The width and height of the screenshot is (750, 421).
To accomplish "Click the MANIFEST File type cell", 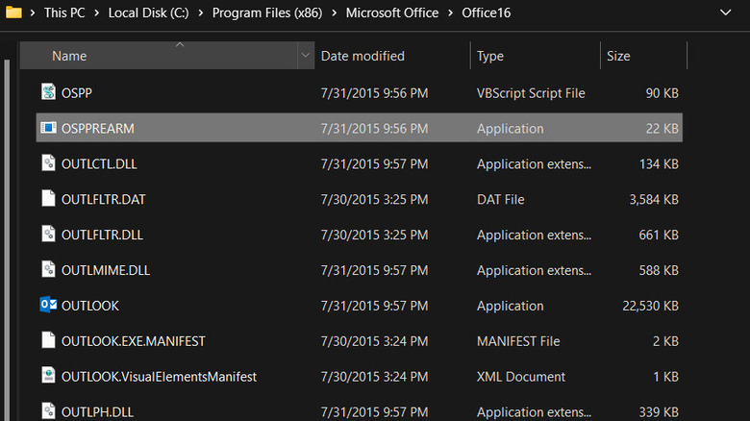I will (x=518, y=340).
